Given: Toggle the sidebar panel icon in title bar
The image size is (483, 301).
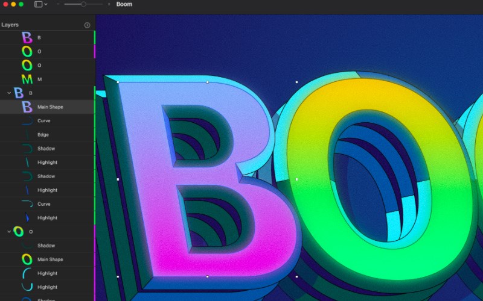Looking at the screenshot, I should (x=38, y=4).
